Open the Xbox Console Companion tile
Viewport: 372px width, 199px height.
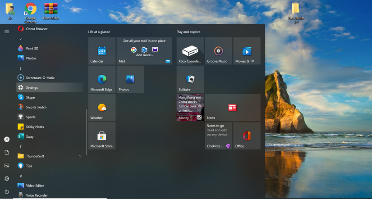(190, 51)
